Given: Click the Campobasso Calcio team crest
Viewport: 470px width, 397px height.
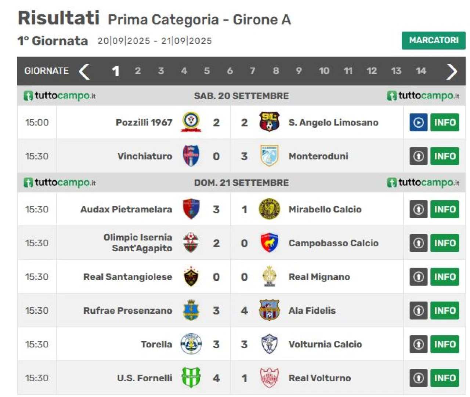Looking at the screenshot, I should pos(269,243).
